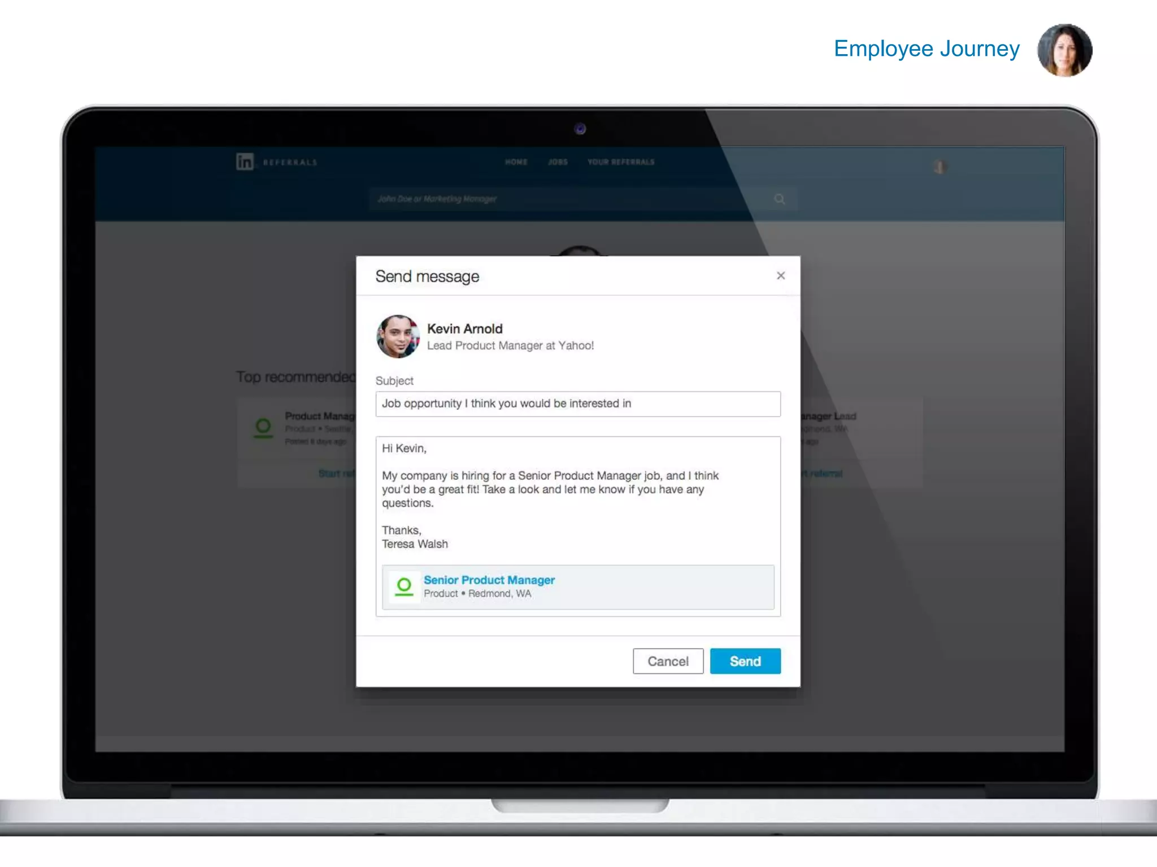Screen dimensions: 1157x867
Task: Click the 'Top recommended' heading in background
Action: coord(295,376)
